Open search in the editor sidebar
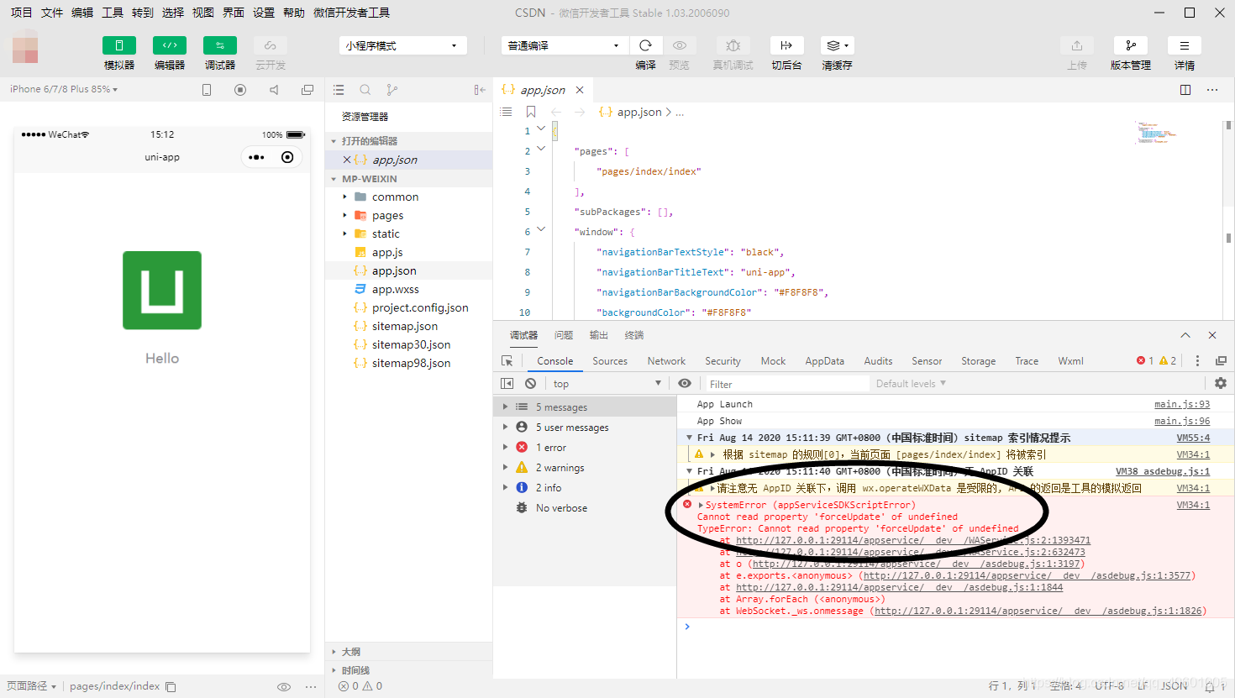Screen dimensions: 1235x698 click(x=365, y=90)
